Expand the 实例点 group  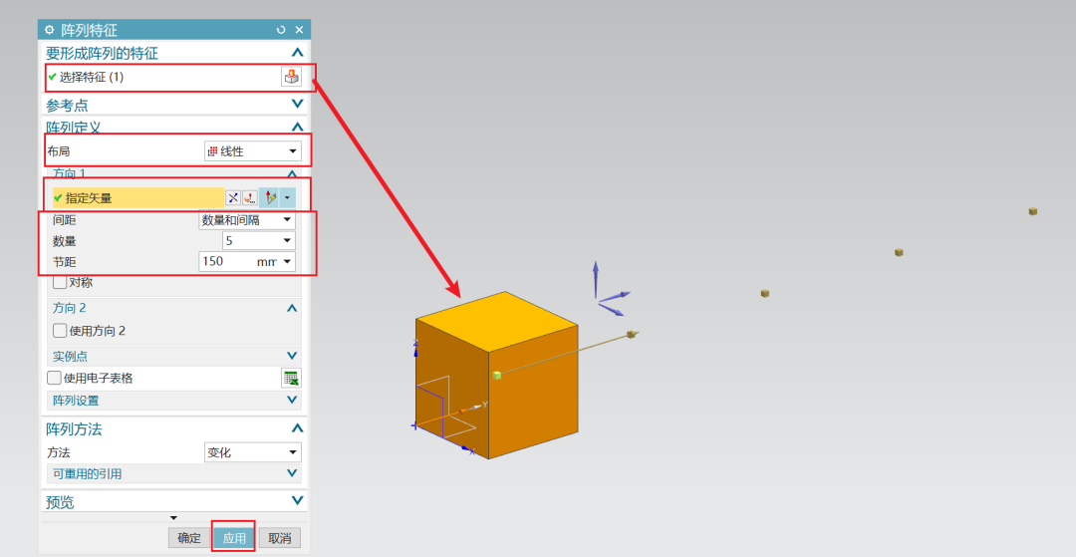coord(292,356)
